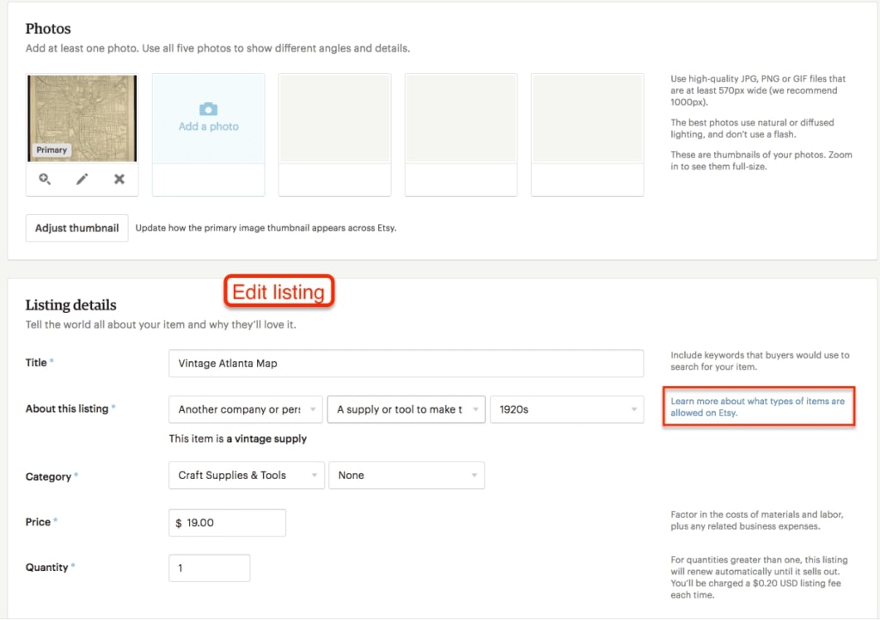Click the zoom magnifier icon under primary photo
Image resolution: width=880 pixels, height=620 pixels.
(x=45, y=179)
